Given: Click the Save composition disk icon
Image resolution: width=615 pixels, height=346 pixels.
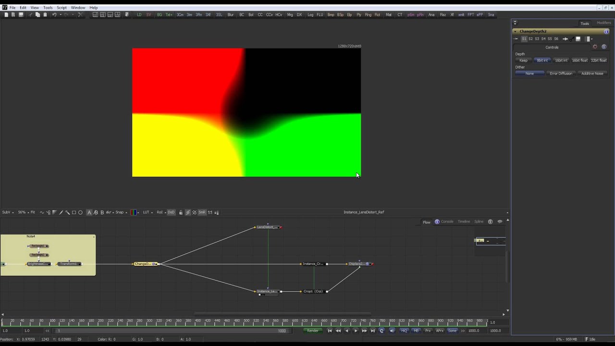Looking at the screenshot, I should click(21, 15).
